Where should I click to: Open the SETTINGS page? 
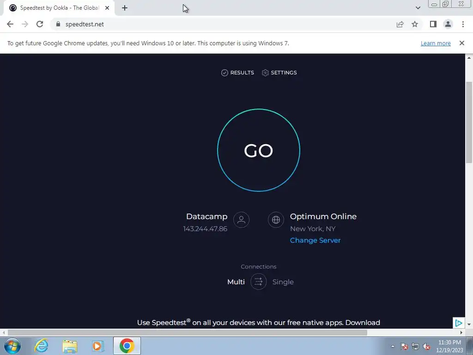point(279,73)
